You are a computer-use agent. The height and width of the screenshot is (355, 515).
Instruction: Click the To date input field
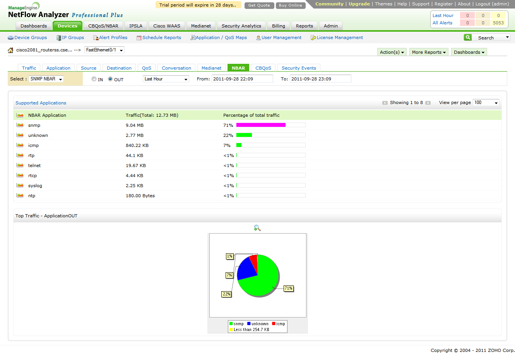pos(320,79)
